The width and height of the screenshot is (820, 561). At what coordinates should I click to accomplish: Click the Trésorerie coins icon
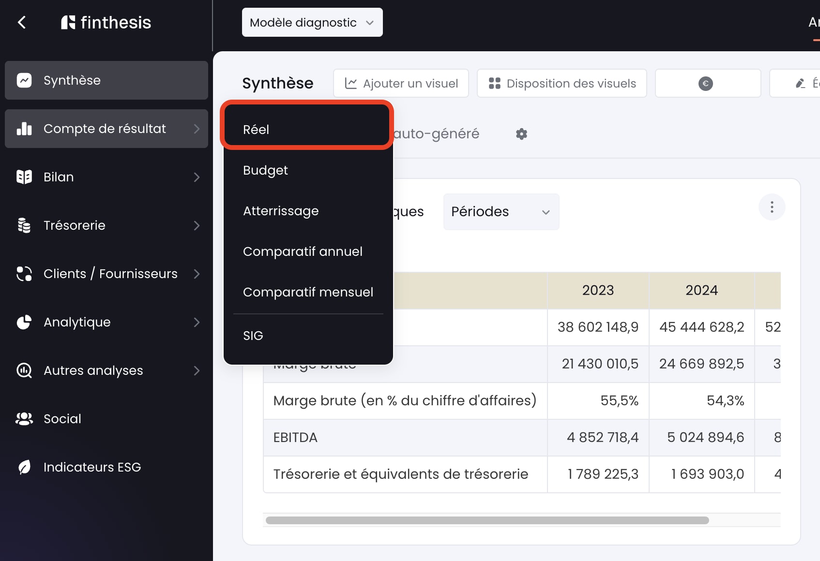tap(24, 225)
